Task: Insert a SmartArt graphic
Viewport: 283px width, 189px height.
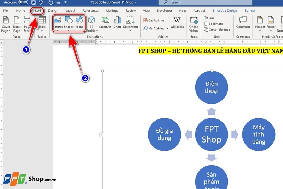Action: pyautogui.click(x=105, y=22)
